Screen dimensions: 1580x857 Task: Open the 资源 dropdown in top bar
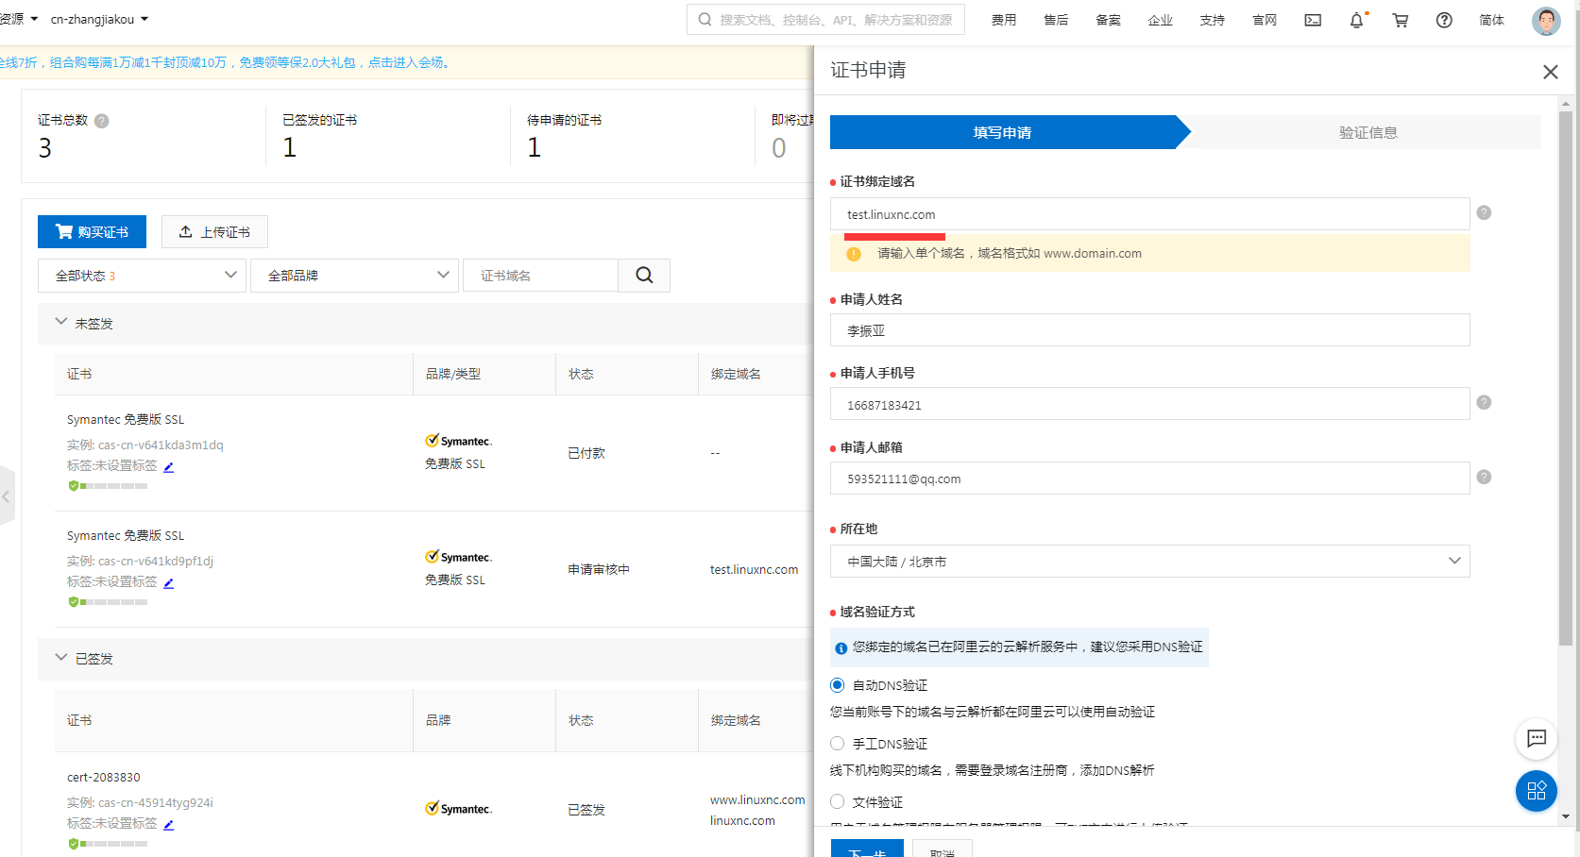19,19
